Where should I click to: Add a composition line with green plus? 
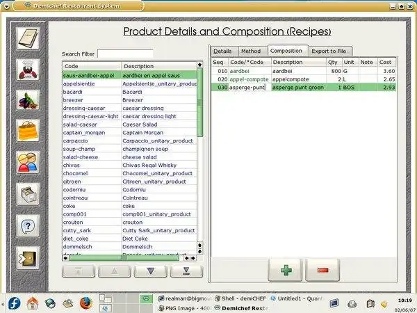(x=286, y=270)
